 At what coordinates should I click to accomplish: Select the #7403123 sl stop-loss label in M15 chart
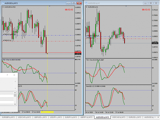click(x=7, y=40)
